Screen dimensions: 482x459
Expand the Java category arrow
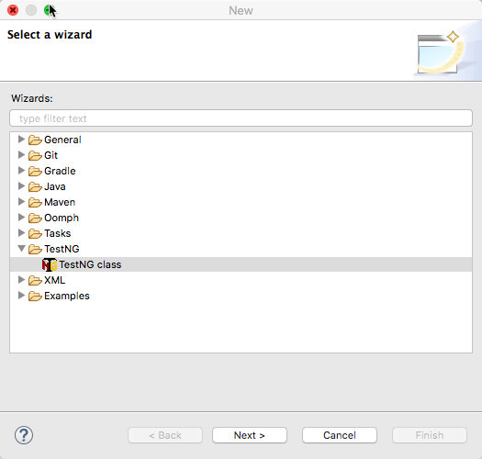[21, 186]
